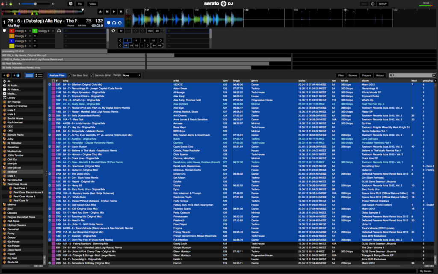Image resolution: width=438 pixels, height=274 pixels.
Task: Trigger the orange Energy 7 cue point
Action: [12, 36]
